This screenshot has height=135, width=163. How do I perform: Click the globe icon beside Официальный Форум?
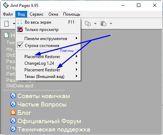[x=13, y=121]
